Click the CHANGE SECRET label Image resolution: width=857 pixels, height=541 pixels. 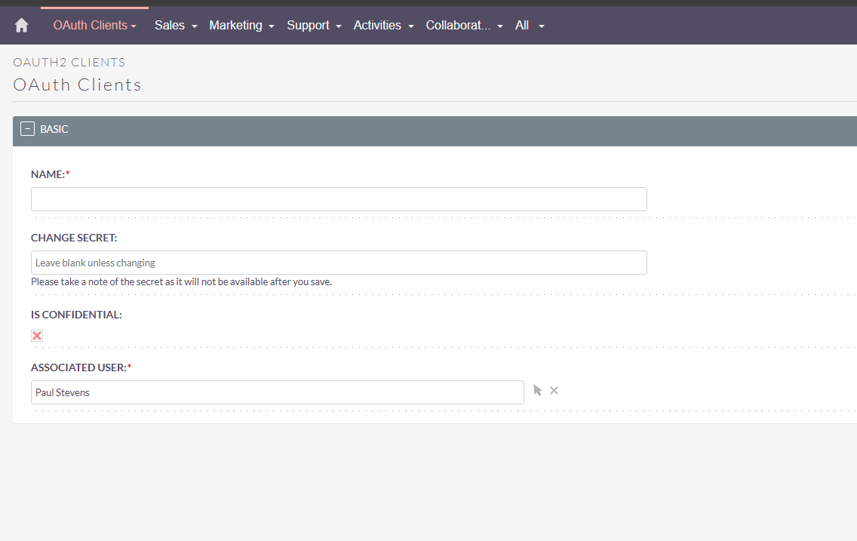[x=74, y=238]
